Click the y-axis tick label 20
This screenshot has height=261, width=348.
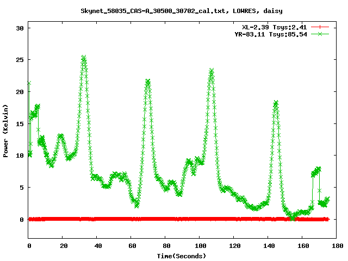(x=20, y=92)
